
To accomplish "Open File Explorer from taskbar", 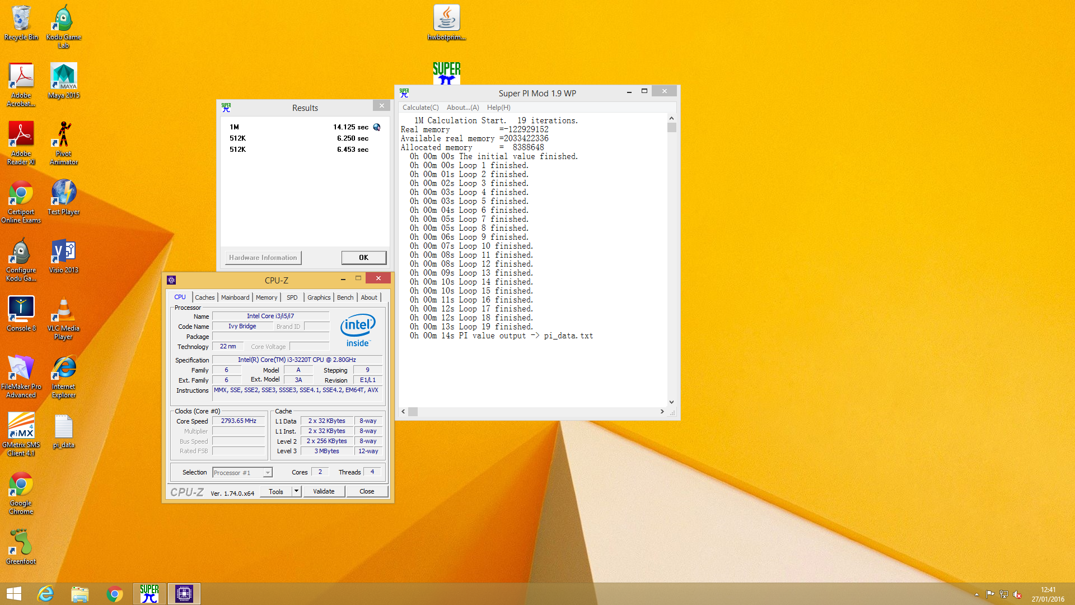I will (x=80, y=594).
